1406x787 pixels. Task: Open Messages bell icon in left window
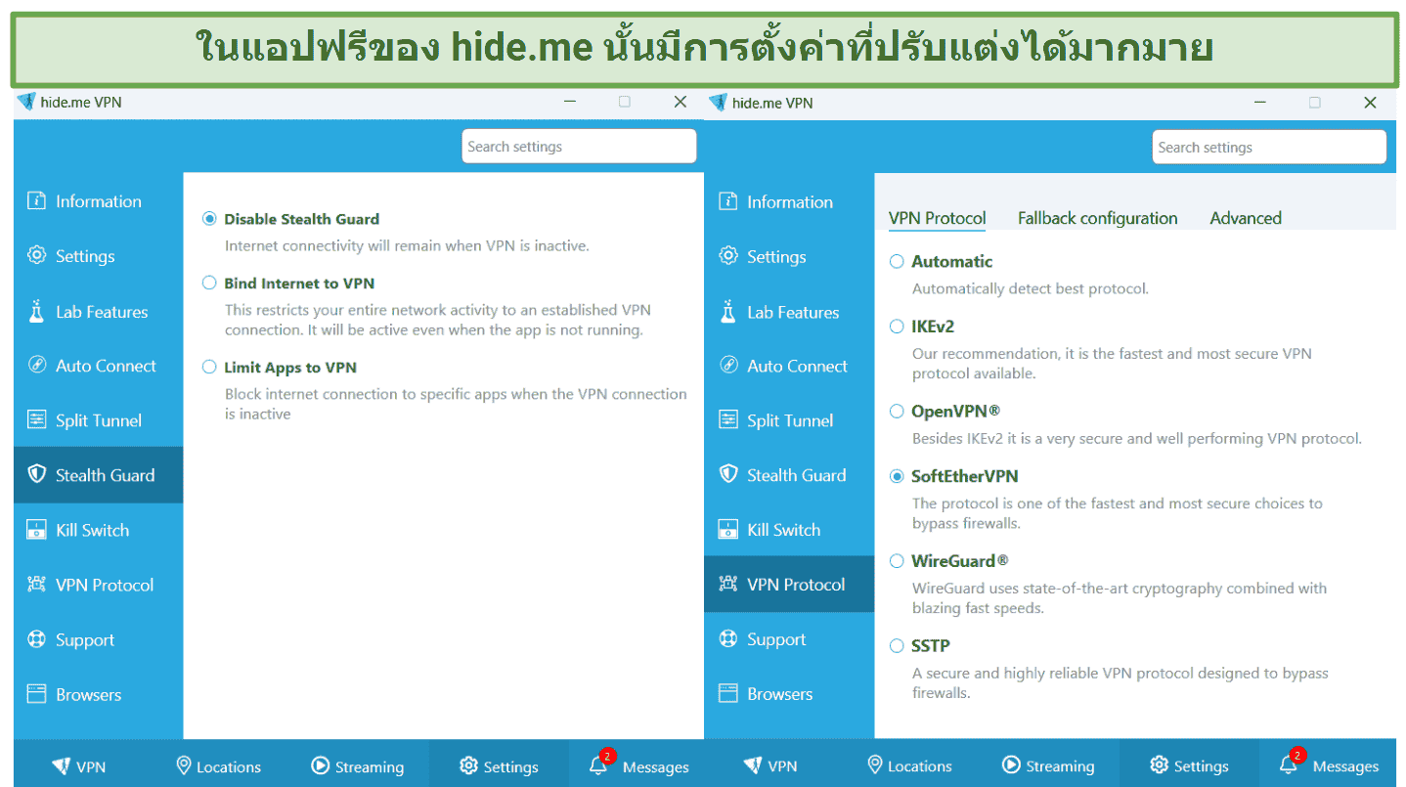[598, 765]
